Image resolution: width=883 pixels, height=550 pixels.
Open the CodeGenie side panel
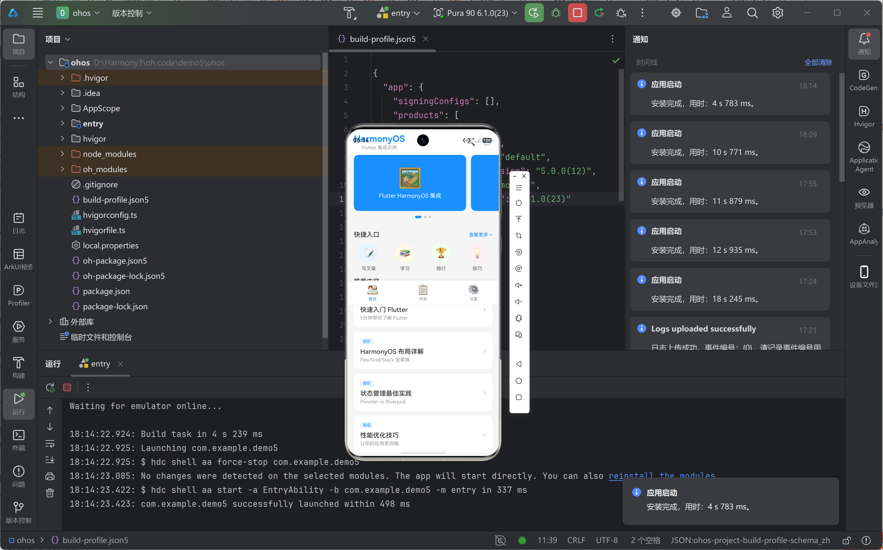864,80
